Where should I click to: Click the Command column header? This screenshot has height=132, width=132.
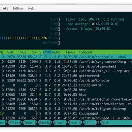pos(85,52)
